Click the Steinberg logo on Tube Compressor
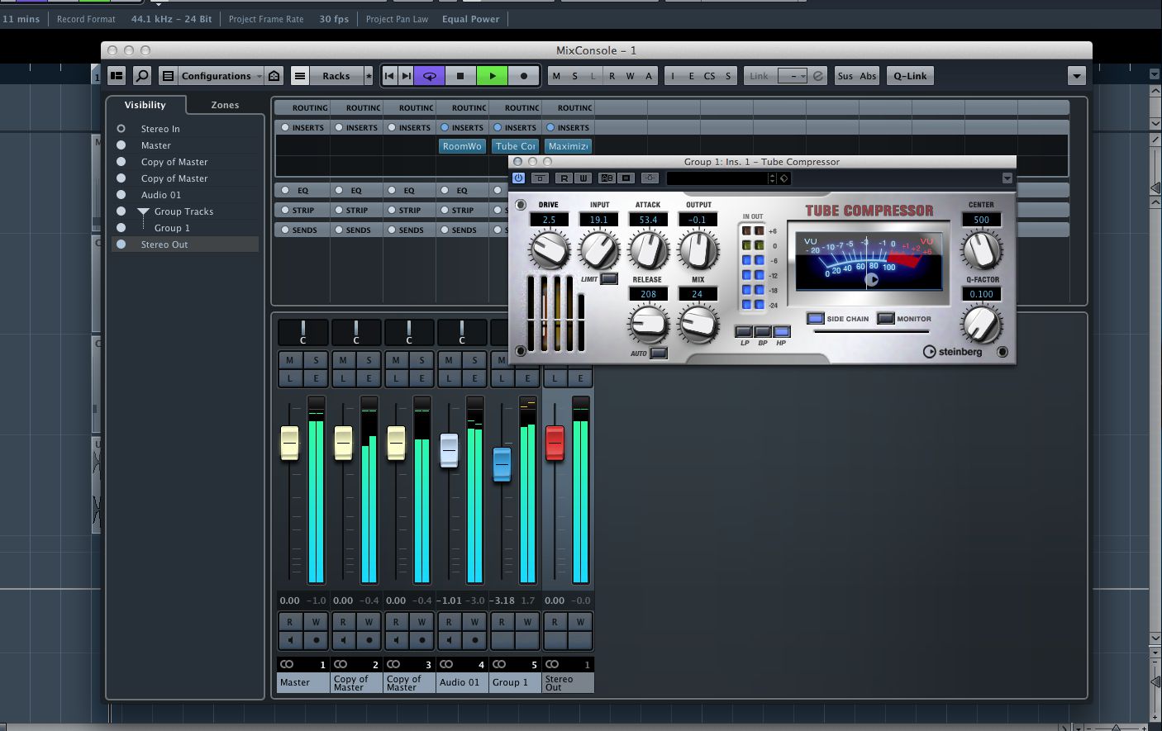Screen dimensions: 1162x731 953,352
